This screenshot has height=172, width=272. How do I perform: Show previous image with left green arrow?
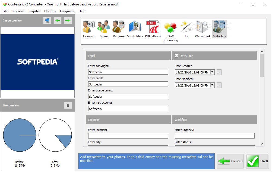point(58,20)
